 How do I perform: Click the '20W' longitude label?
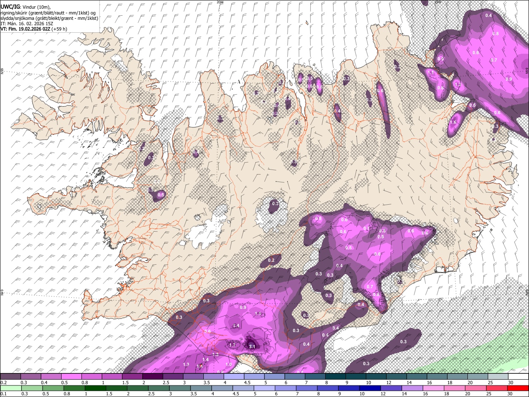pyautogui.click(x=220, y=2)
